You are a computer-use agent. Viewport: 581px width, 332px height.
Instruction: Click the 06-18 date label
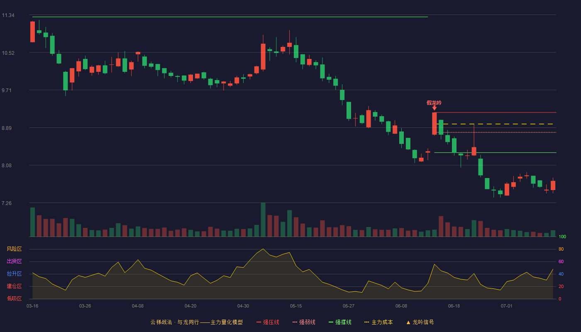pyautogui.click(x=454, y=306)
